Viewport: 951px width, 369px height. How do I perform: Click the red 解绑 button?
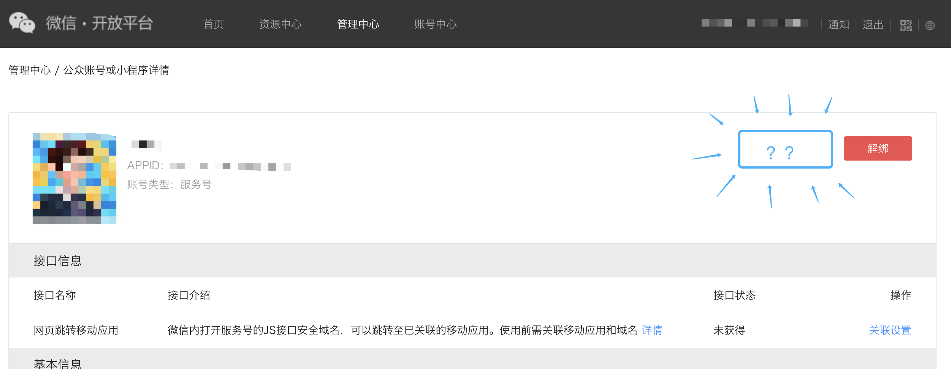point(878,148)
